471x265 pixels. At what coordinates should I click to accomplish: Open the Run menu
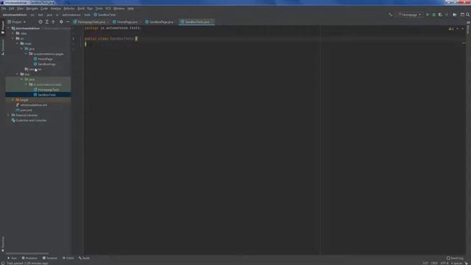click(90, 8)
